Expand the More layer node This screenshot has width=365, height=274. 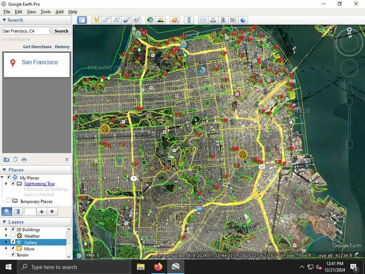coord(6,248)
